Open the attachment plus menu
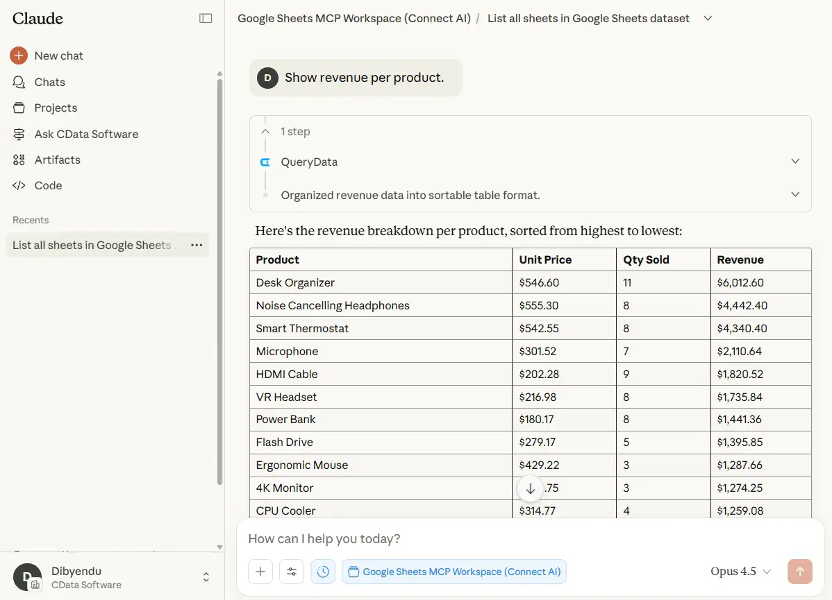 (260, 572)
